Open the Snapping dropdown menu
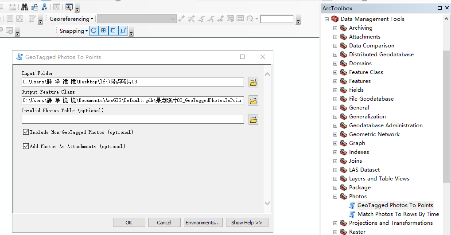451x235 pixels. click(x=74, y=31)
